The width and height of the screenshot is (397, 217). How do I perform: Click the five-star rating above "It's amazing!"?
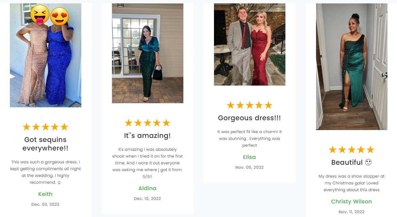pyautogui.click(x=148, y=123)
